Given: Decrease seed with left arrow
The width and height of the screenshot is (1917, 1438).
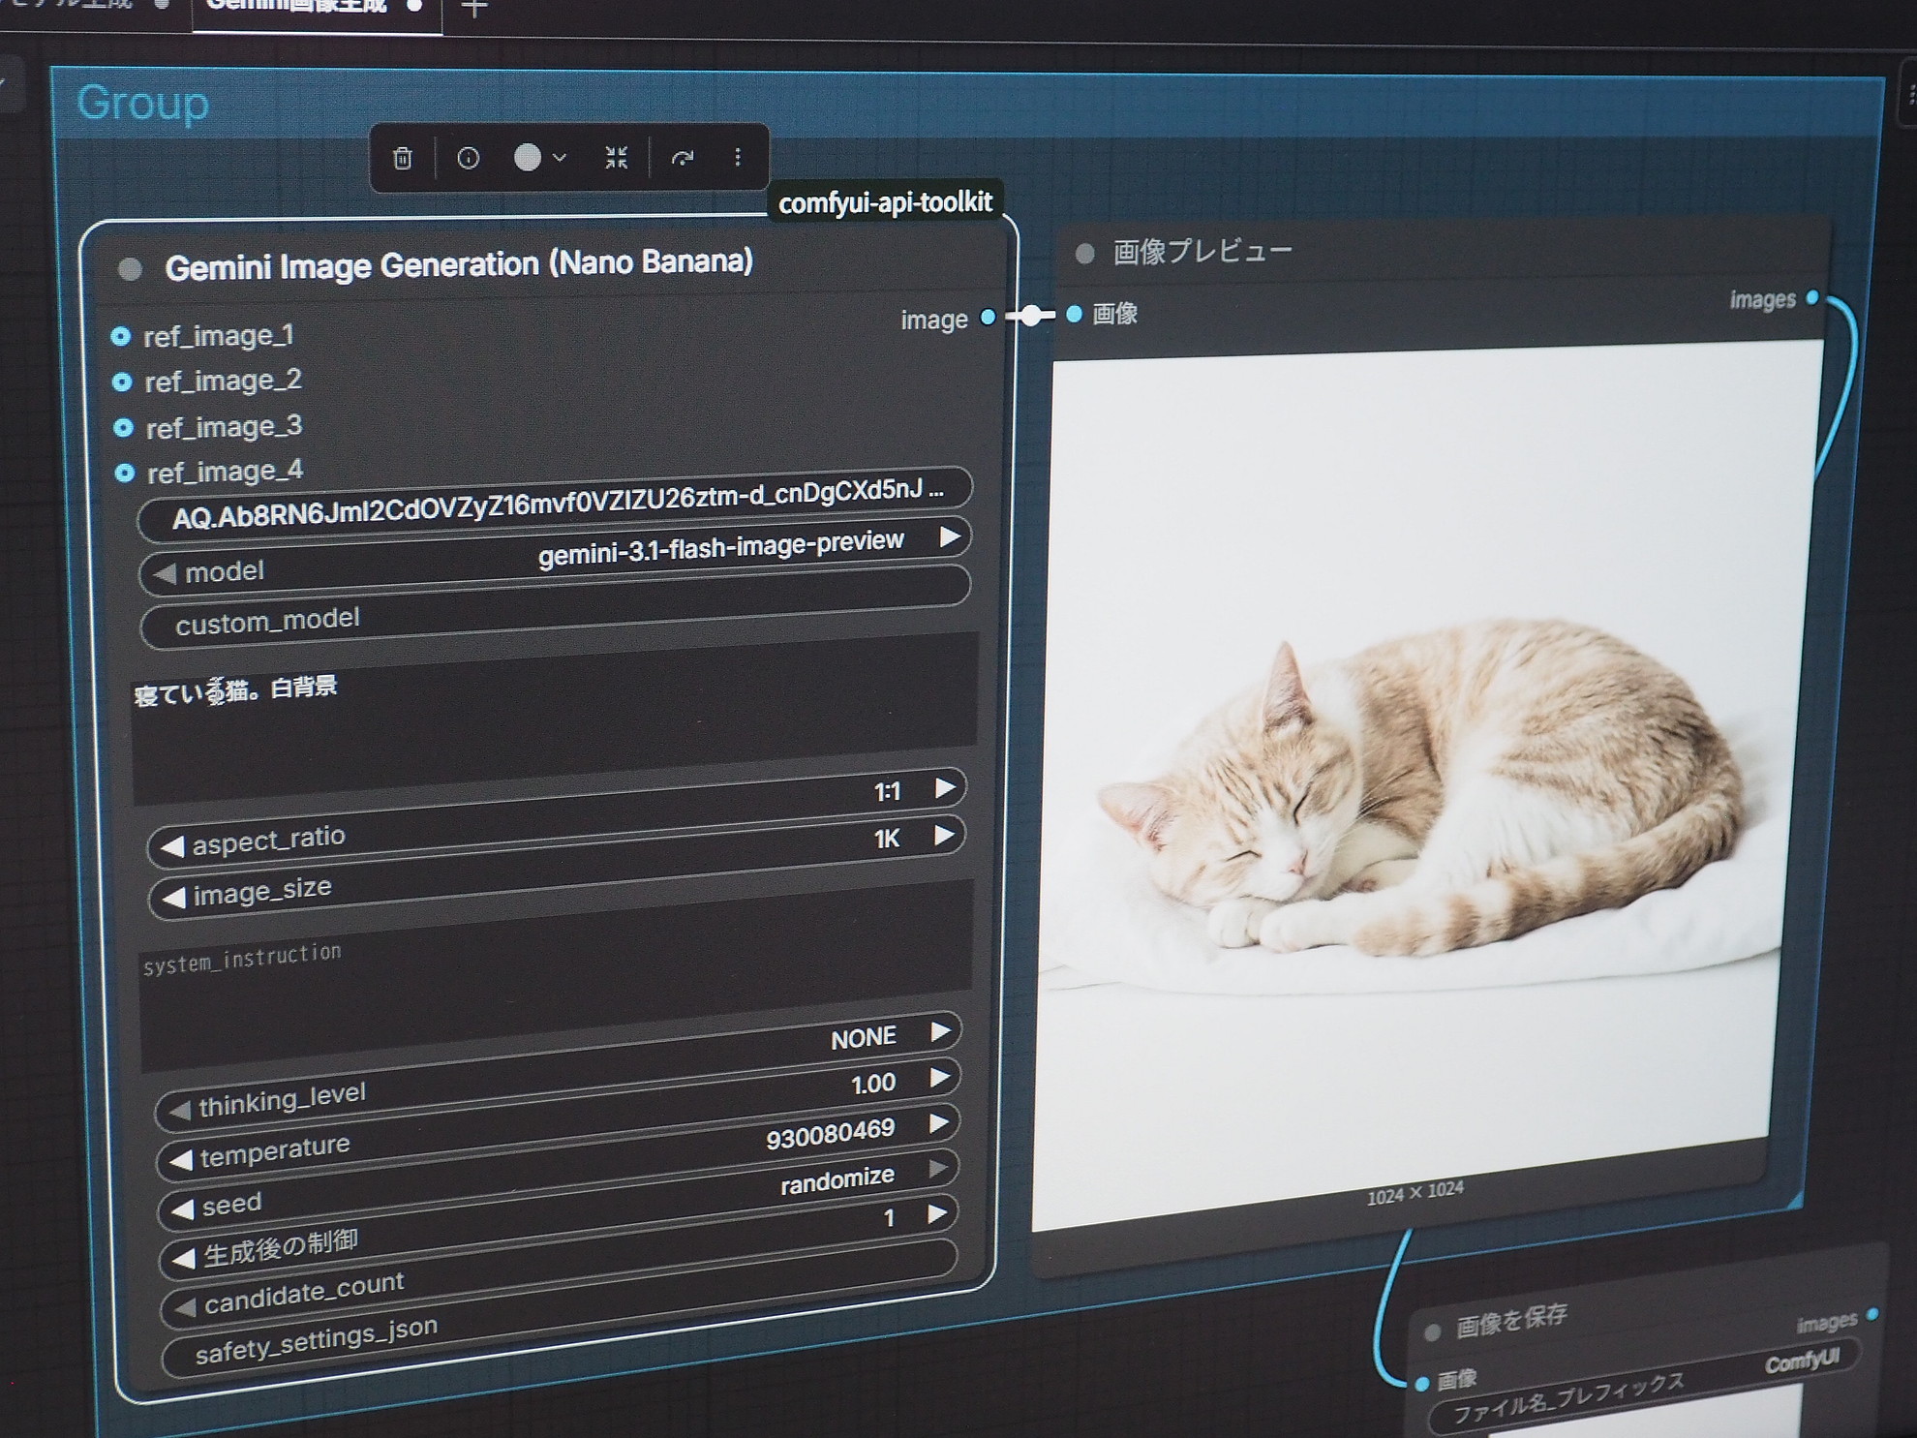Looking at the screenshot, I should [182, 1209].
